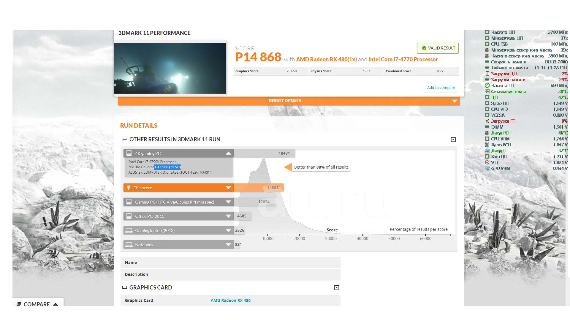570x320 pixels.
Task: Click the chart icon beside Other Results heading
Action: (125, 140)
